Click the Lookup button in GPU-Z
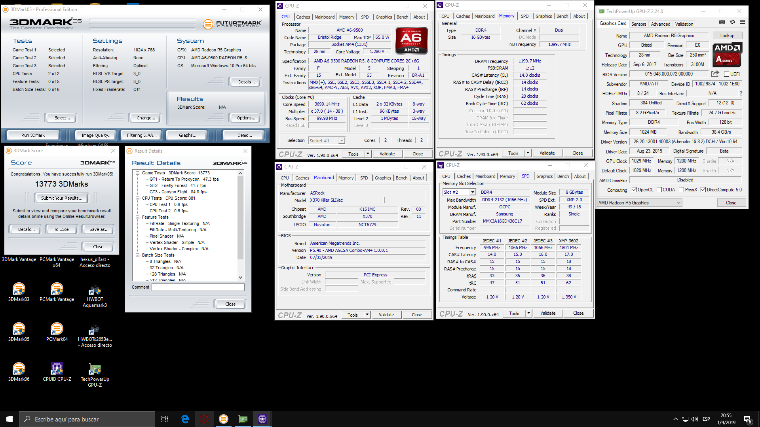Viewport: 760px width, 427px height. coord(727,36)
